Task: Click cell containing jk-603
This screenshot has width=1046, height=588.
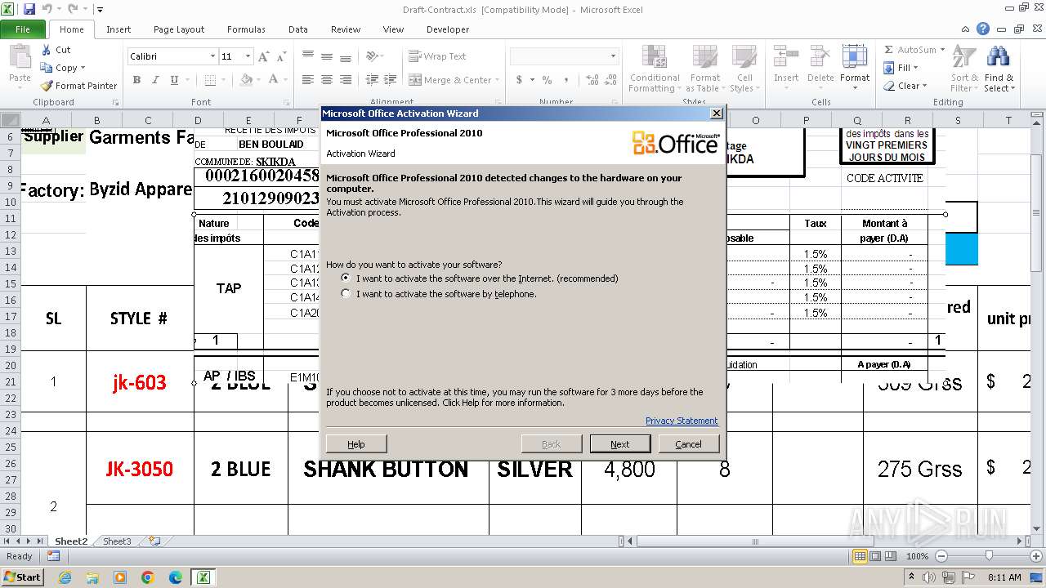Action: coord(140,381)
